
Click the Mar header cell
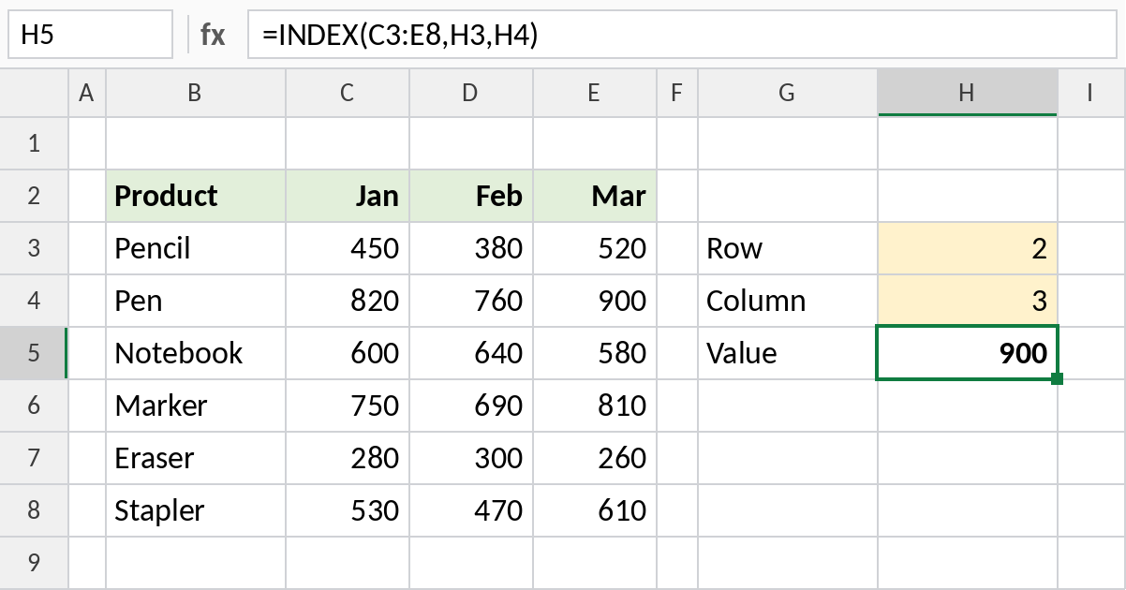(x=595, y=196)
